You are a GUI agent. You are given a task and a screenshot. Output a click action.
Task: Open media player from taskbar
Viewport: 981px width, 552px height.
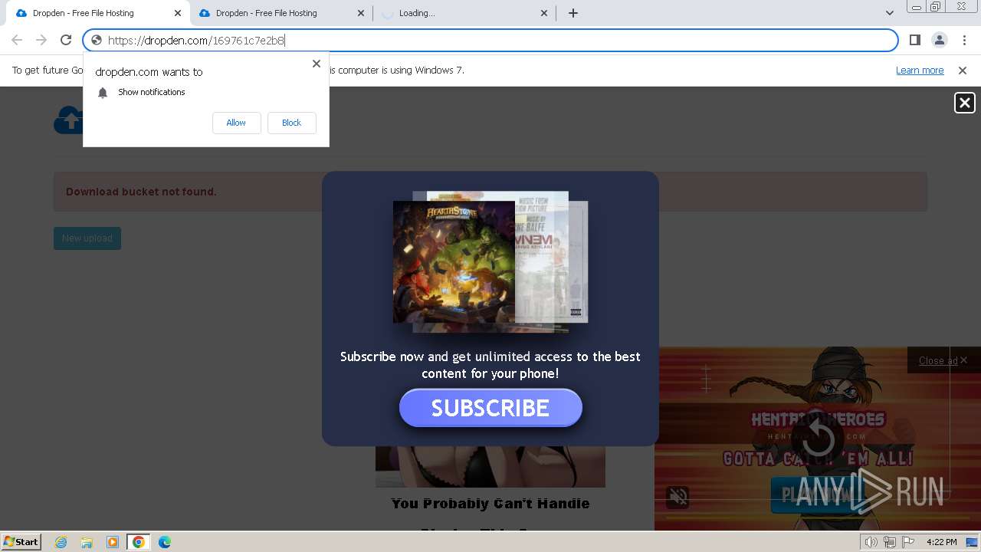pos(113,542)
